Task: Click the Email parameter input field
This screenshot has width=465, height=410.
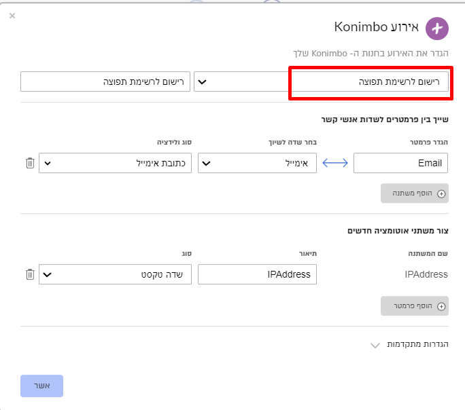Action: (400, 163)
